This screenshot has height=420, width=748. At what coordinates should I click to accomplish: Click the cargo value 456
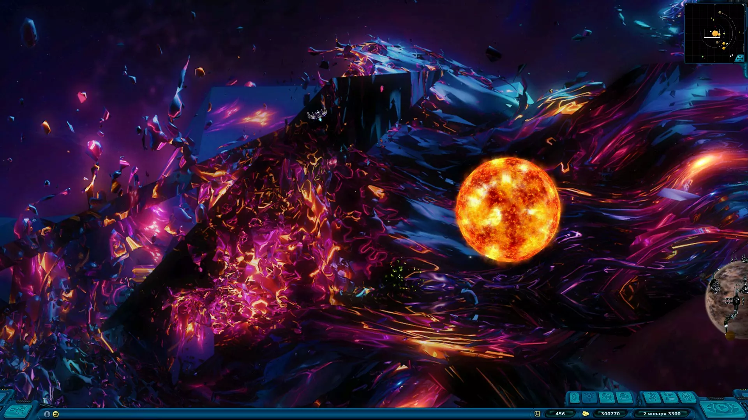click(x=560, y=414)
